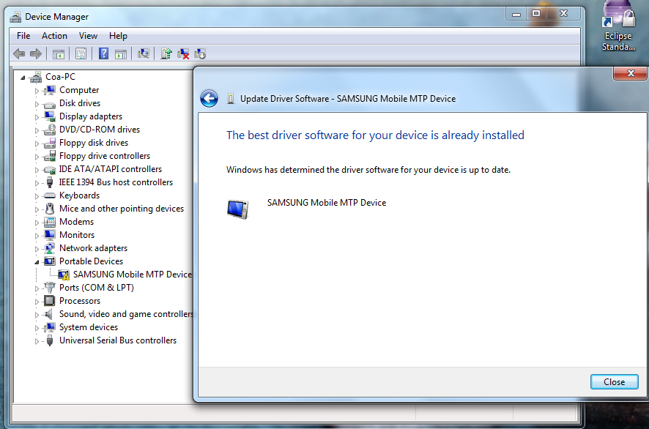Collapse the Portable Devices node
Image resolution: width=649 pixels, height=429 pixels.
point(37,262)
